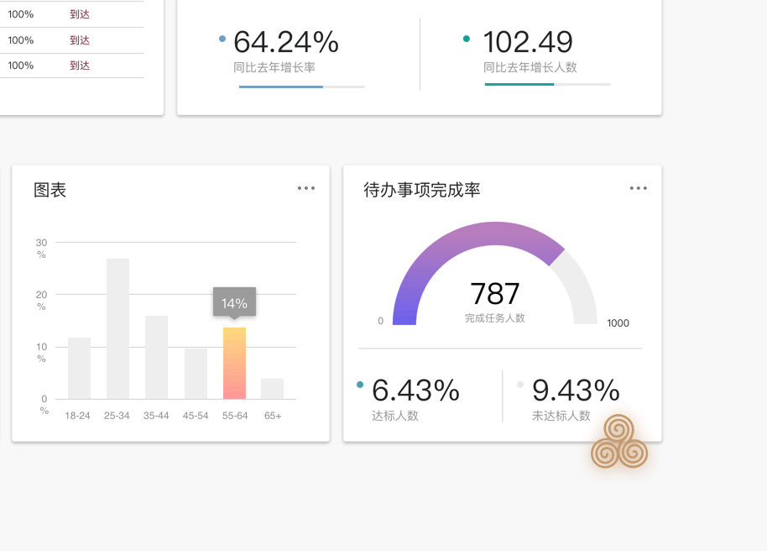Expand details via the 14% tooltip
767x551 pixels.
234,302
